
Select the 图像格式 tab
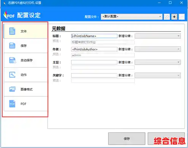[25, 89]
